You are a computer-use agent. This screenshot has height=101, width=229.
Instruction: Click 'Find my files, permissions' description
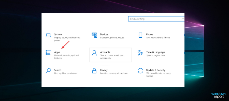click(x=66, y=73)
